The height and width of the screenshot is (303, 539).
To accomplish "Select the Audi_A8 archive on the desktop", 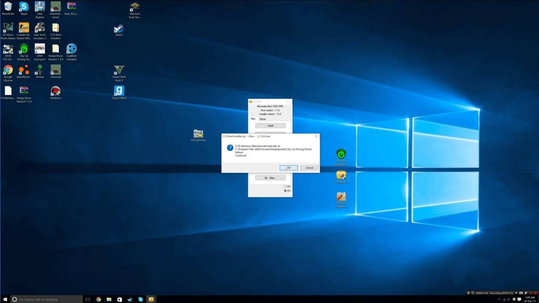I will pyautogui.click(x=72, y=8).
